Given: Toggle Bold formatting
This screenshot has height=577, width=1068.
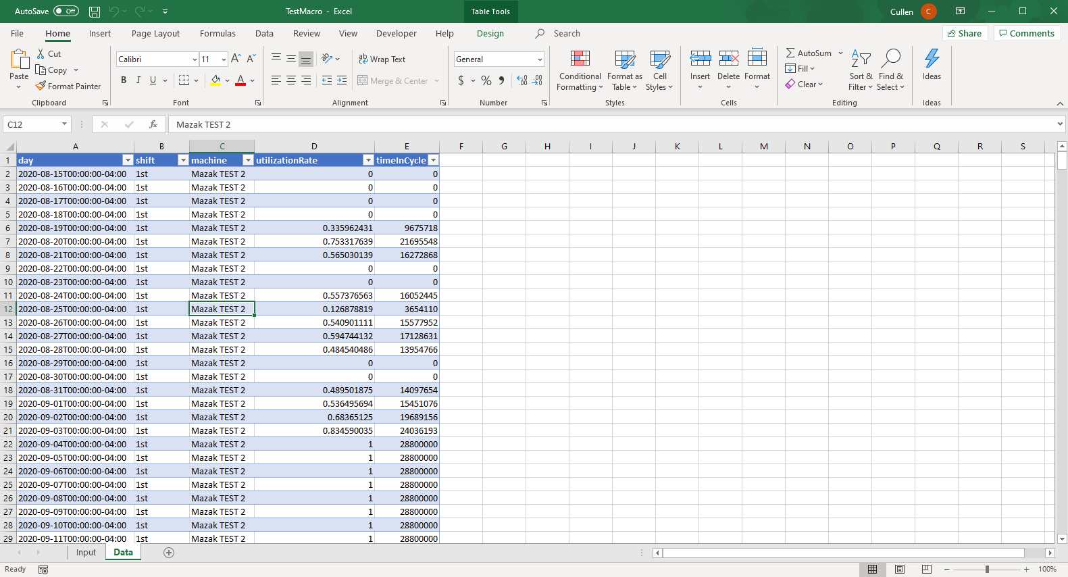Looking at the screenshot, I should (x=124, y=80).
